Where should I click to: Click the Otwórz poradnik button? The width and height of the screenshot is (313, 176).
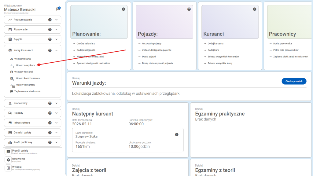294,81
